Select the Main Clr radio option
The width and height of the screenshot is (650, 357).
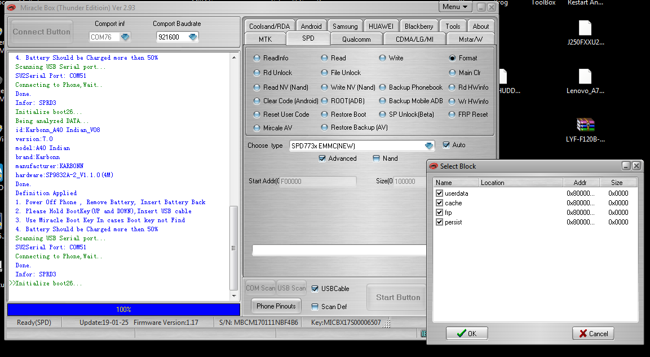[x=452, y=73]
